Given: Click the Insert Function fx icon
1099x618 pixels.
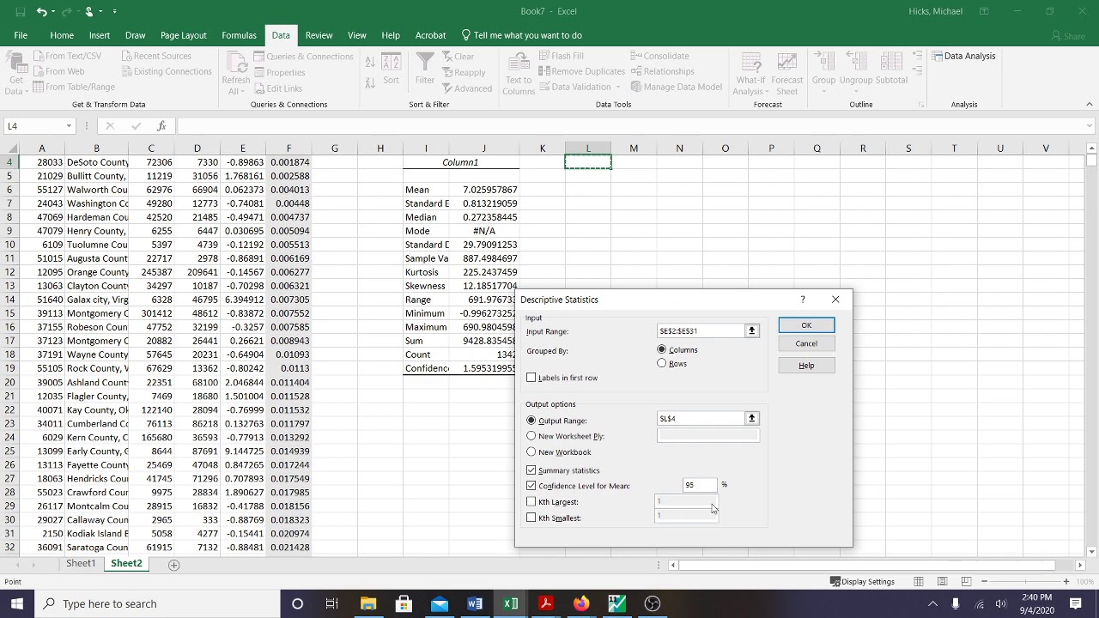Looking at the screenshot, I should pyautogui.click(x=161, y=126).
